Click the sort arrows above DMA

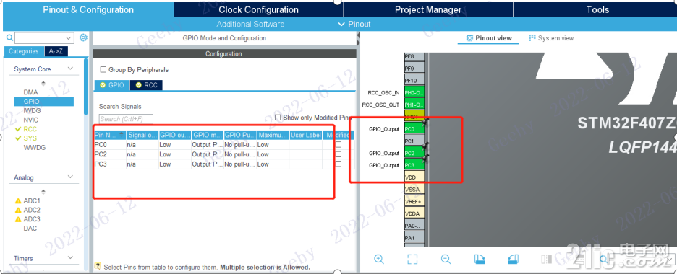click(43, 83)
